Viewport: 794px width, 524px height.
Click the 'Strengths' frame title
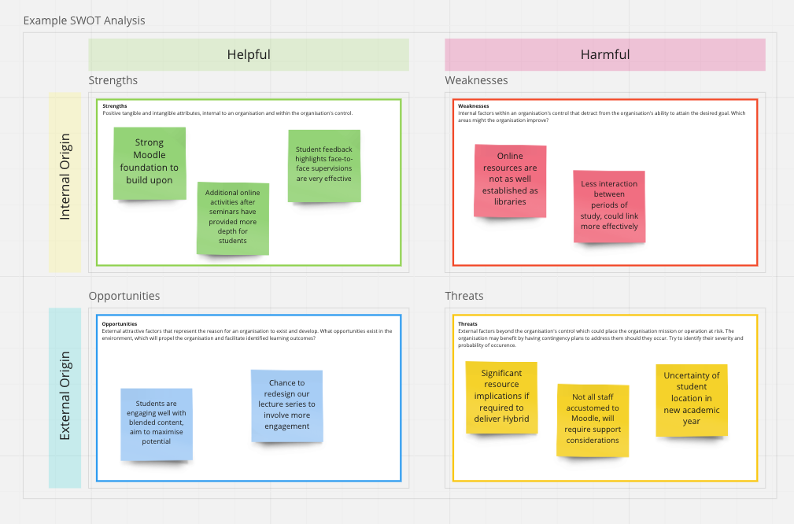[113, 80]
